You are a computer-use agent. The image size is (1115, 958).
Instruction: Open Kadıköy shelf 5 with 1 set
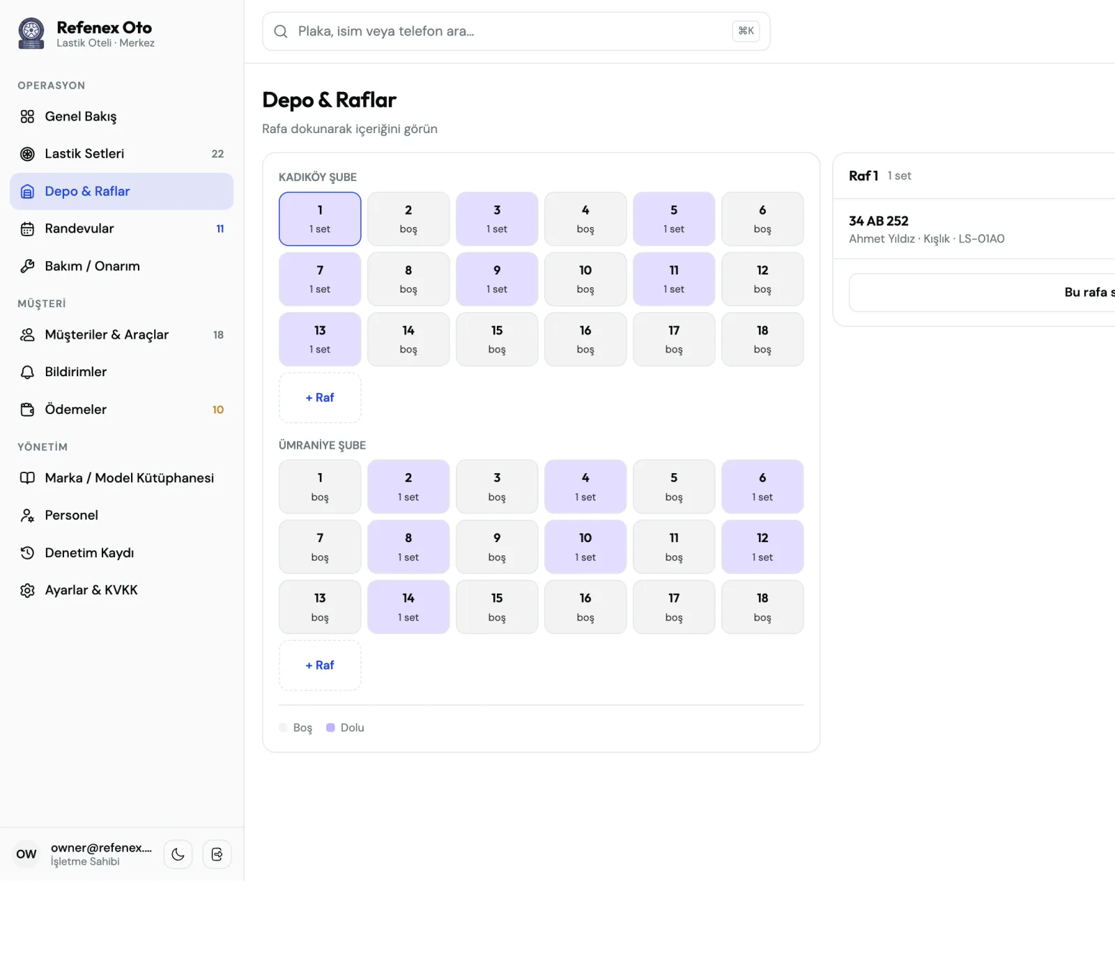click(x=674, y=219)
